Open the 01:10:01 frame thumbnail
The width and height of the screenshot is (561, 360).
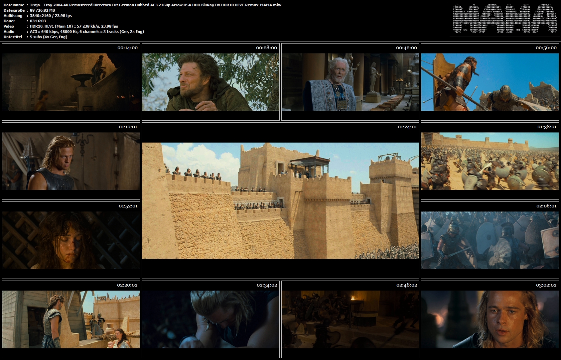coord(71,161)
